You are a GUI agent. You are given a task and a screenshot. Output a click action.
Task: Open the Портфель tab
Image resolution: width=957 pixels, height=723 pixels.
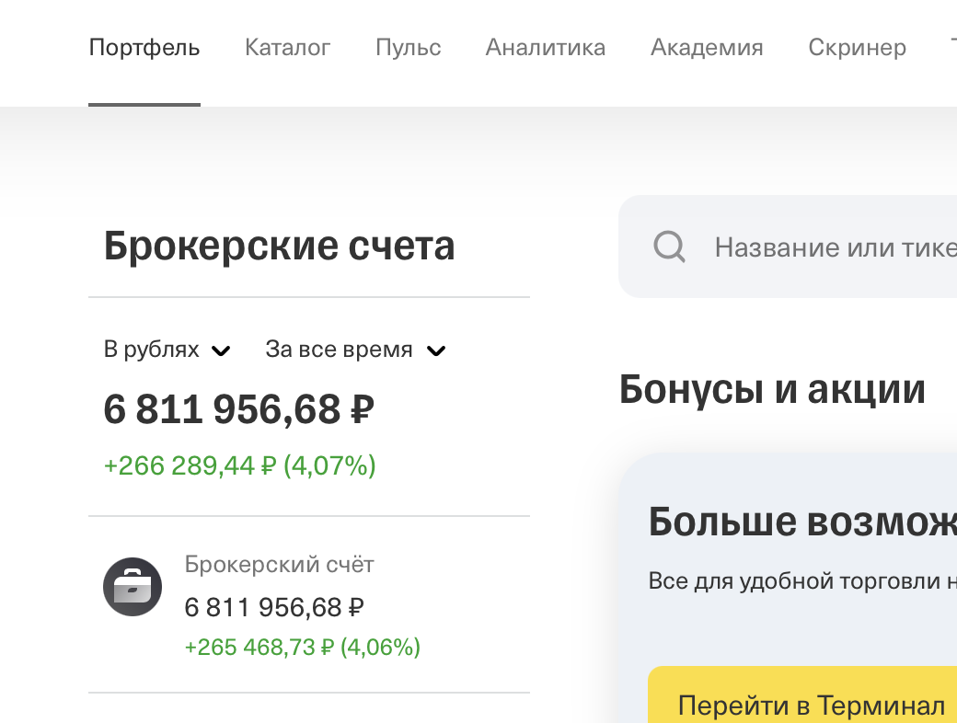pyautogui.click(x=144, y=48)
